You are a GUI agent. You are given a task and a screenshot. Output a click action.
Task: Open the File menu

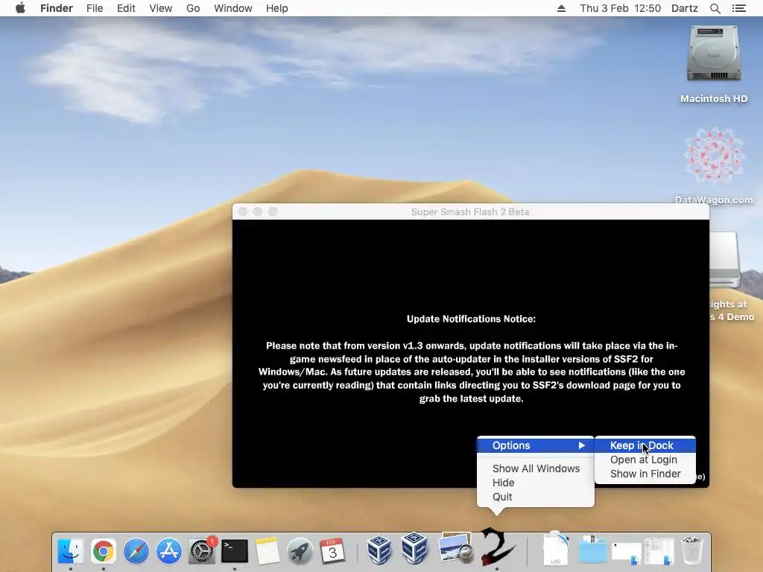(x=95, y=8)
